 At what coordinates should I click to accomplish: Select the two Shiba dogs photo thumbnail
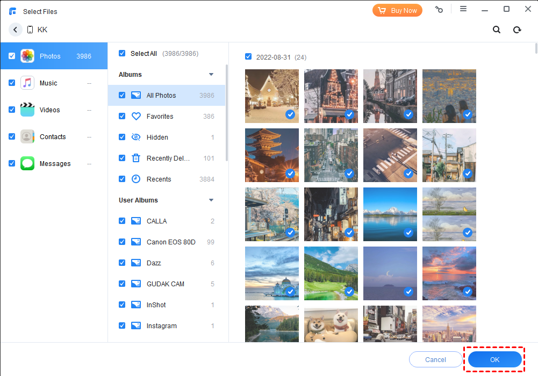pos(331,324)
